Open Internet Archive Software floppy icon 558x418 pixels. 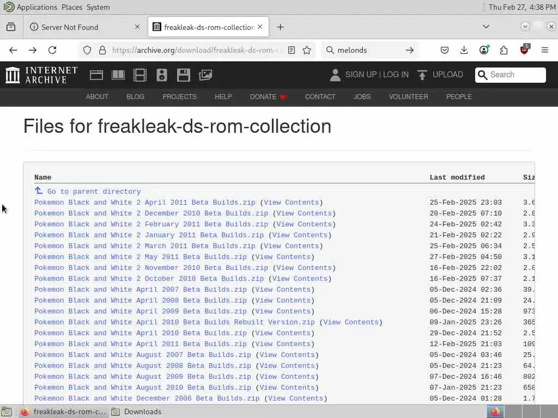coord(183,75)
